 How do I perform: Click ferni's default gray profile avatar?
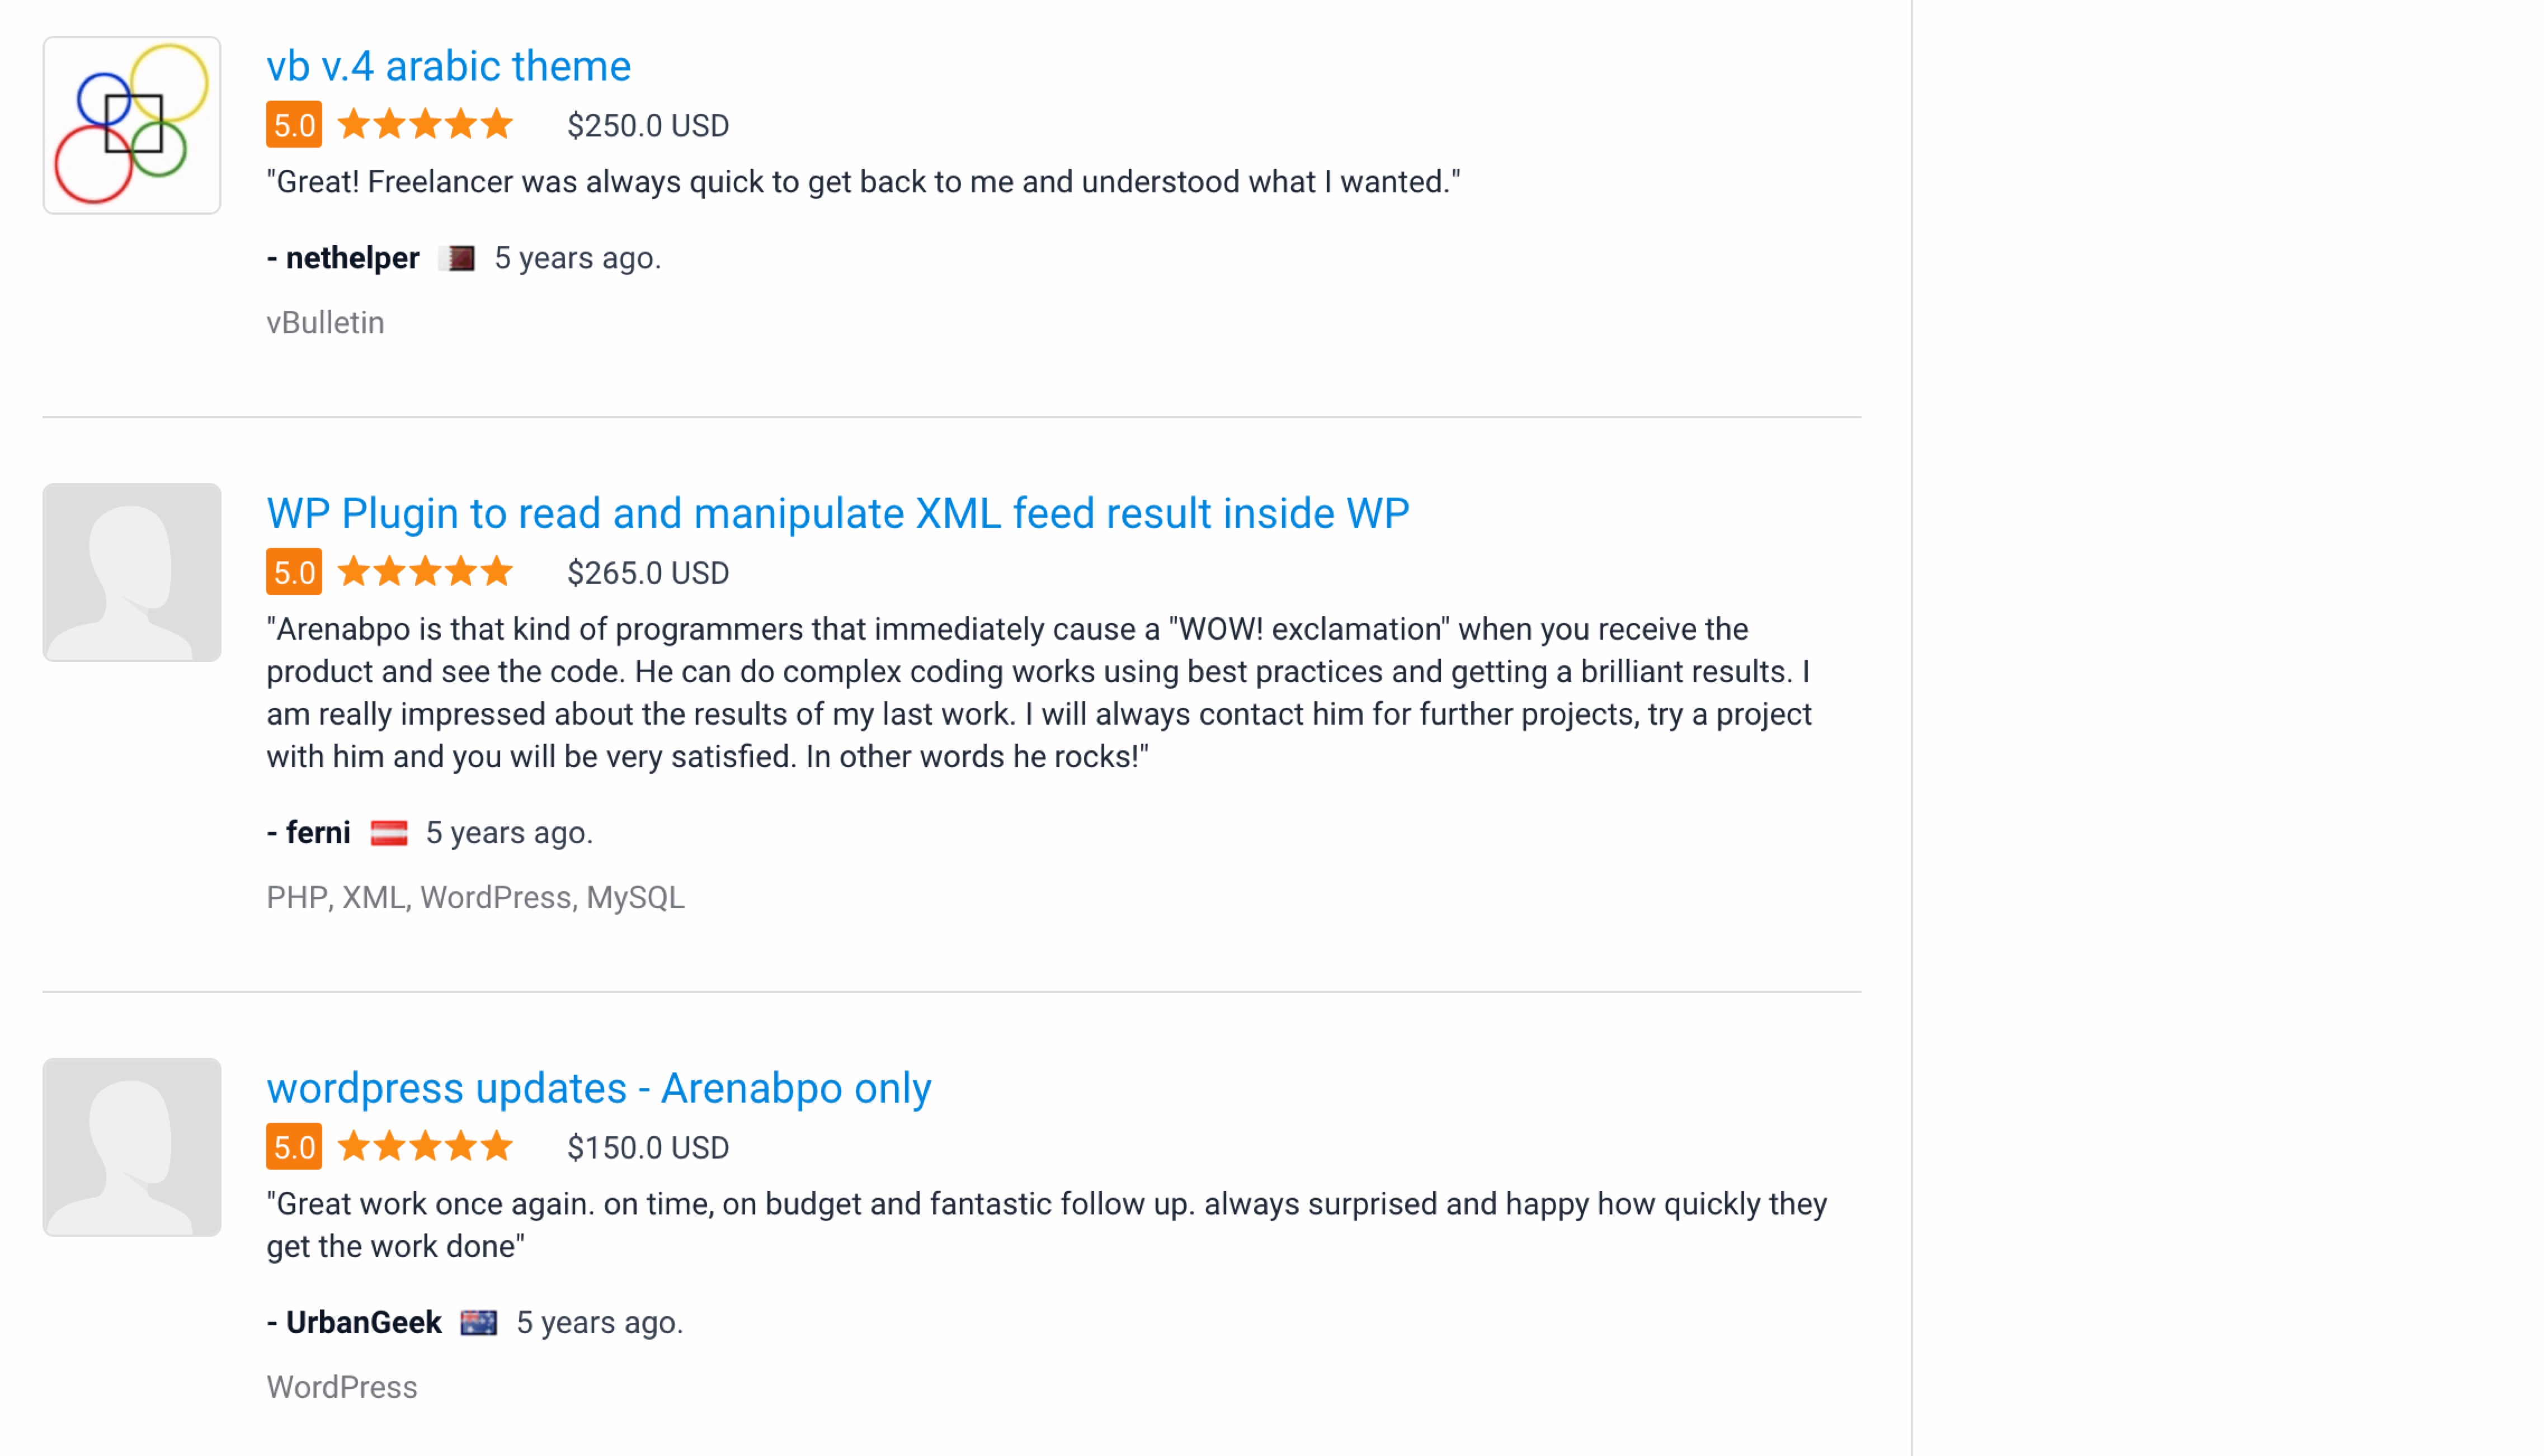[x=132, y=573]
